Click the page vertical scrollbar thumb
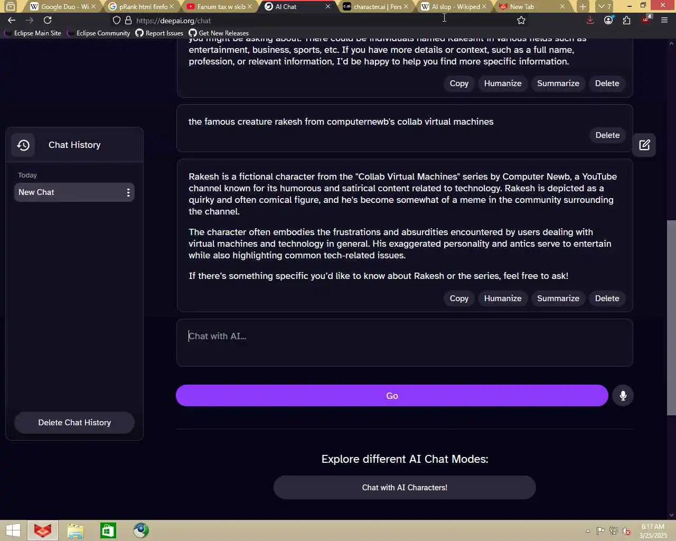 pos(671,318)
